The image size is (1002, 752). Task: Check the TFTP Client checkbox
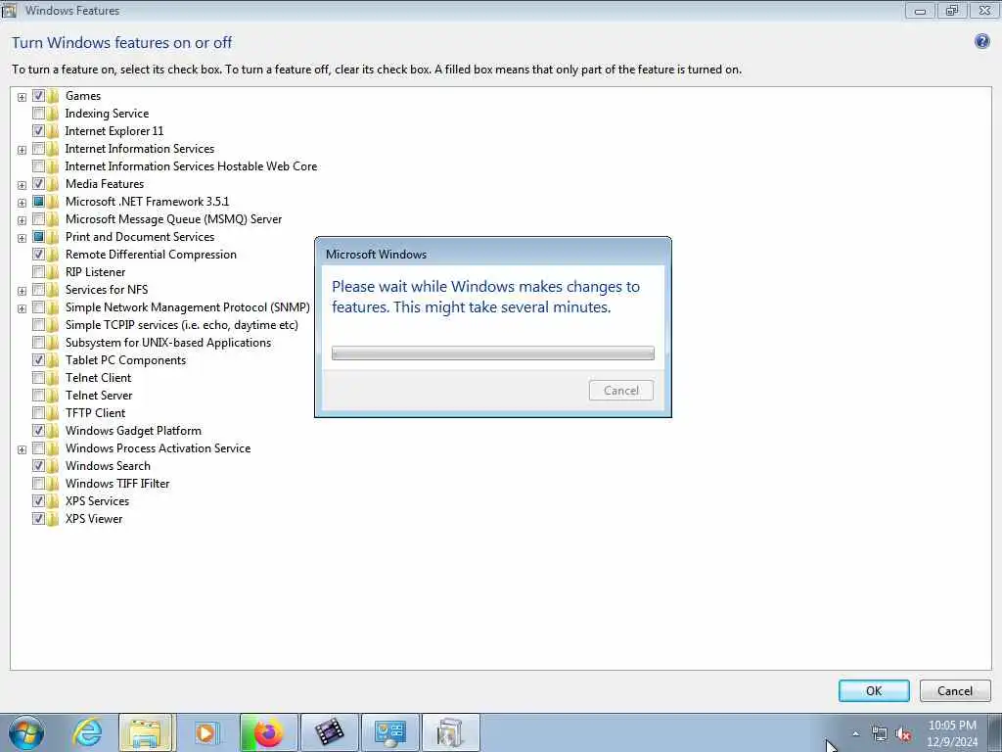38,413
